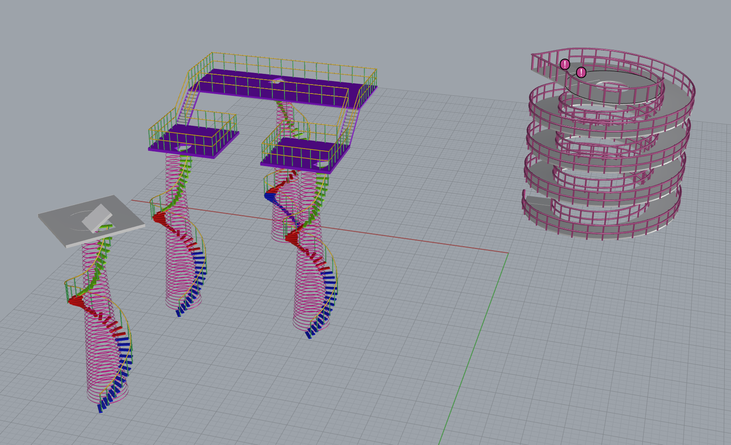Click the warning marker nearest the ramp's center hole

coord(581,72)
